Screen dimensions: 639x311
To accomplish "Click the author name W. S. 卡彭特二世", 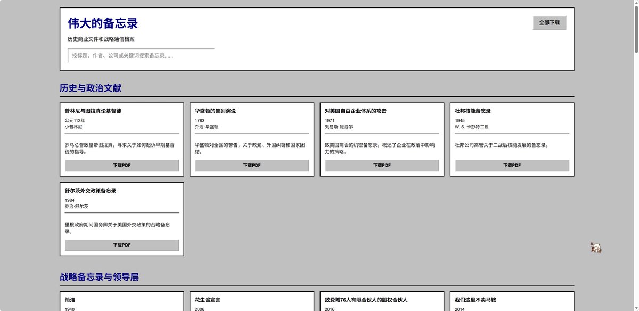I will coord(472,127).
